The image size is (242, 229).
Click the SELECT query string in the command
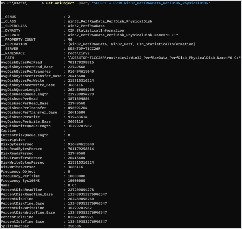tap(151, 3)
